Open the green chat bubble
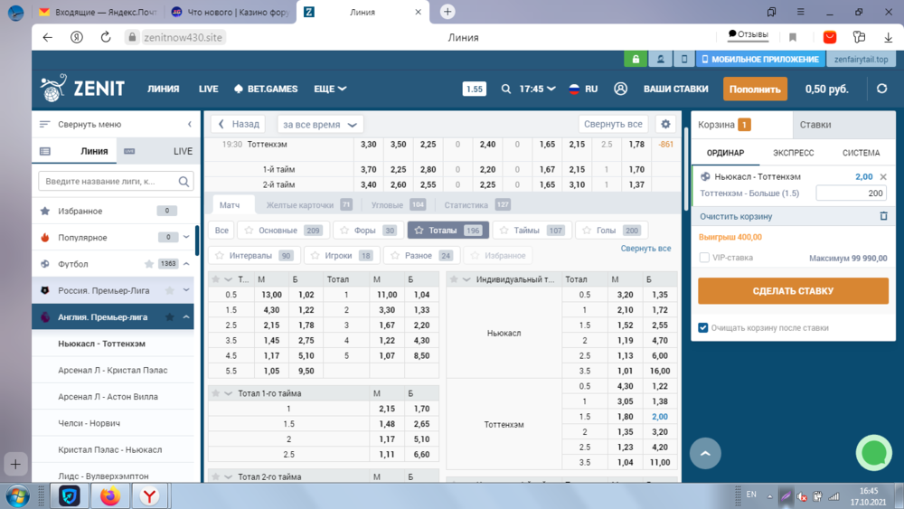 point(874,453)
